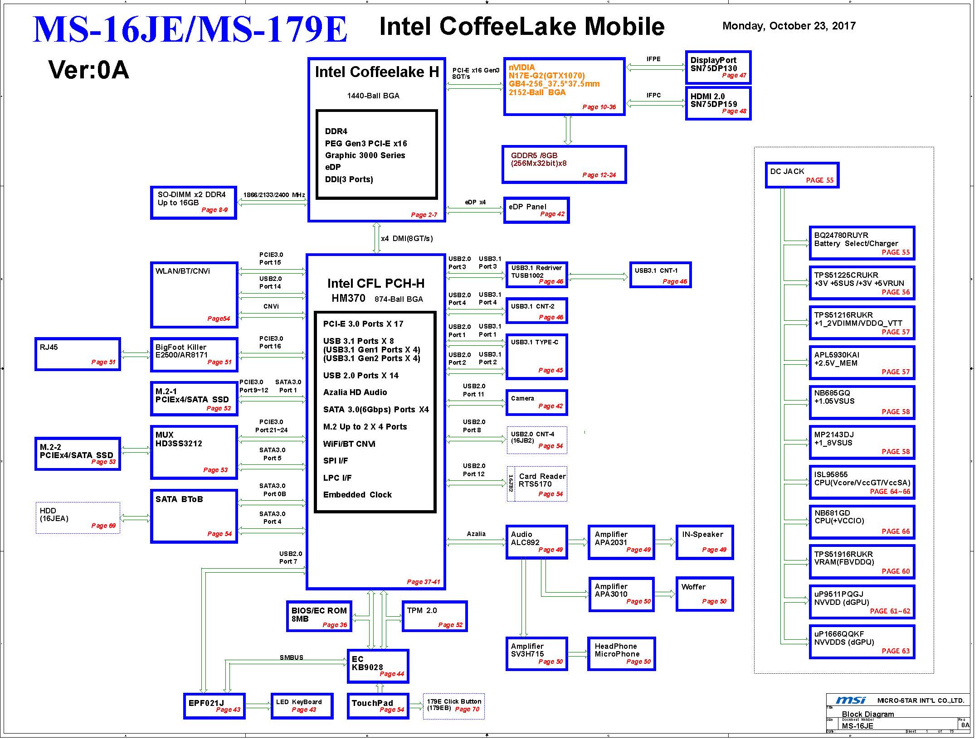The height and width of the screenshot is (739, 979).
Task: Click the SO-DIMM x2 DDR4 block
Action: click(x=194, y=203)
